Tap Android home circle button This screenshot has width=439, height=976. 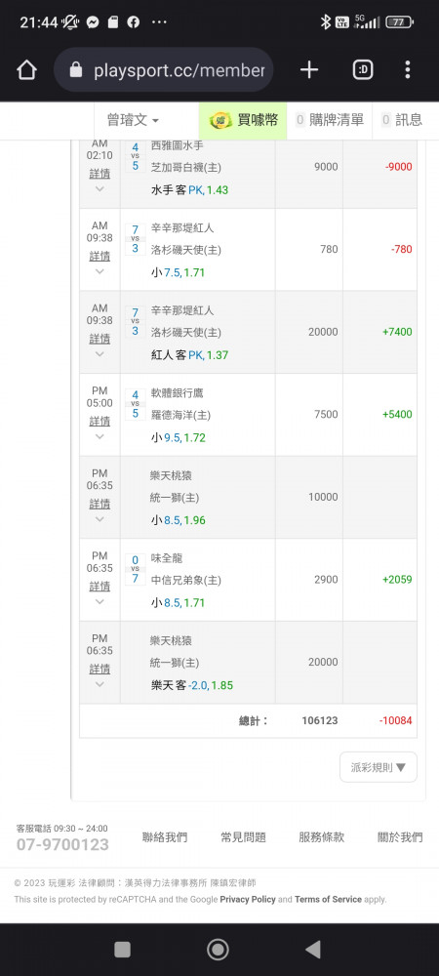tap(218, 950)
